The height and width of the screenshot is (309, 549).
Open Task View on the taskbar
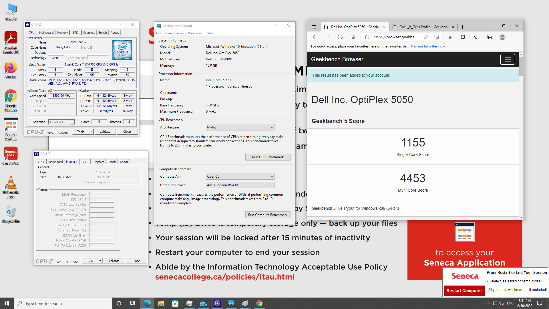tap(132, 303)
